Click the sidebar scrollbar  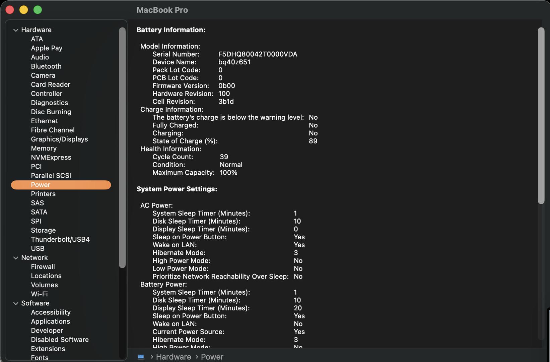click(x=122, y=147)
